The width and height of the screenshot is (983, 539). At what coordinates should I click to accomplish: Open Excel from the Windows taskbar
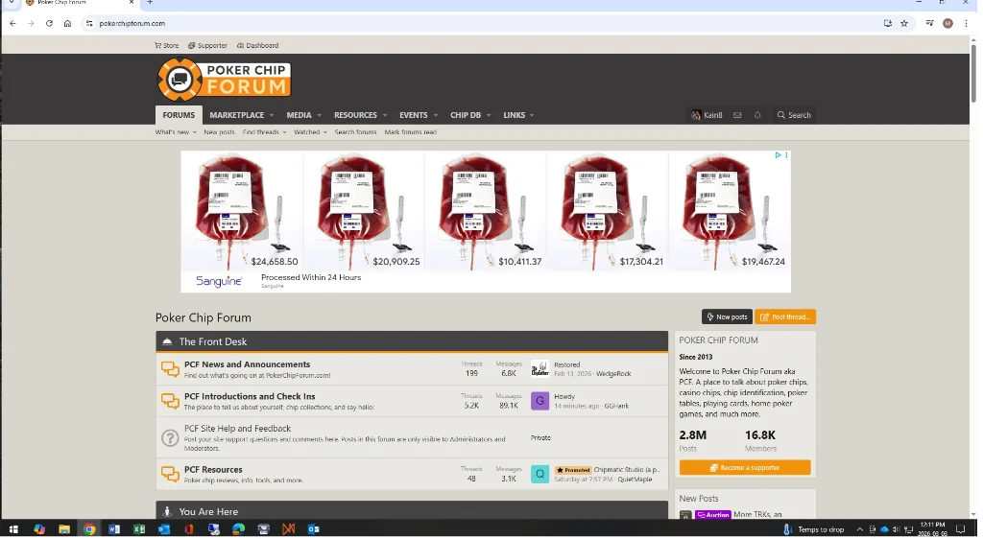click(x=138, y=529)
